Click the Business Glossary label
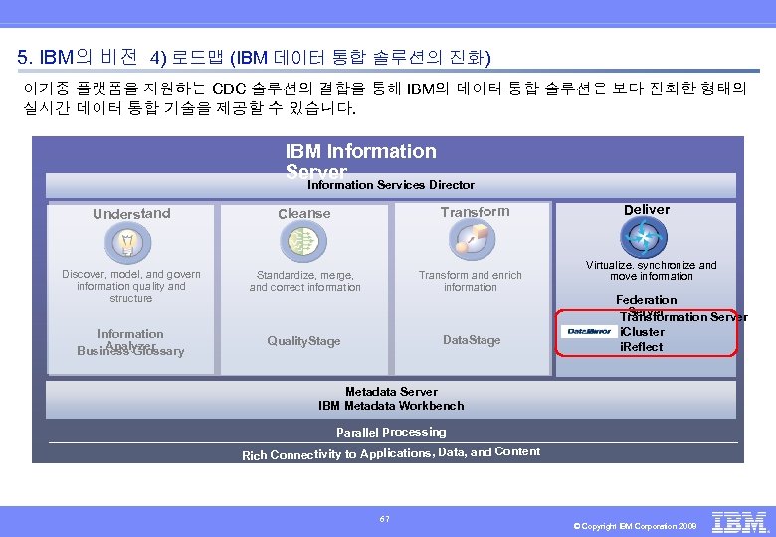This screenshot has width=776, height=537. (x=130, y=351)
